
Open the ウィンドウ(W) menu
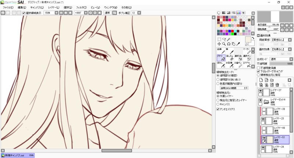point(111,7)
